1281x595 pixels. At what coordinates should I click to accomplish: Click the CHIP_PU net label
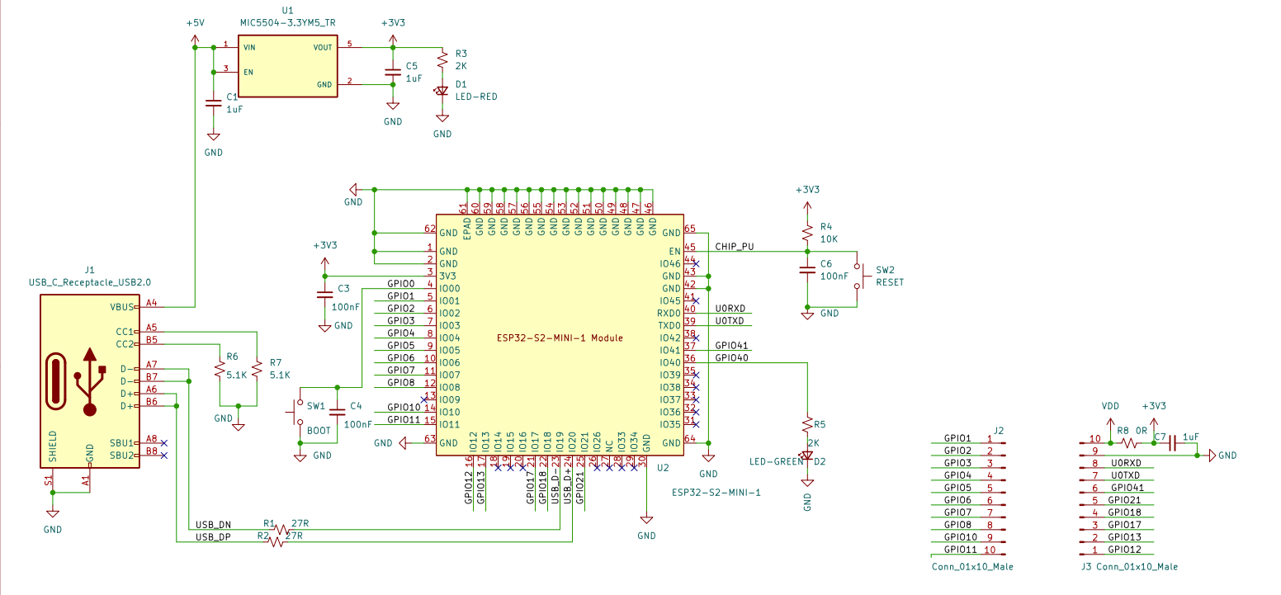click(x=735, y=246)
